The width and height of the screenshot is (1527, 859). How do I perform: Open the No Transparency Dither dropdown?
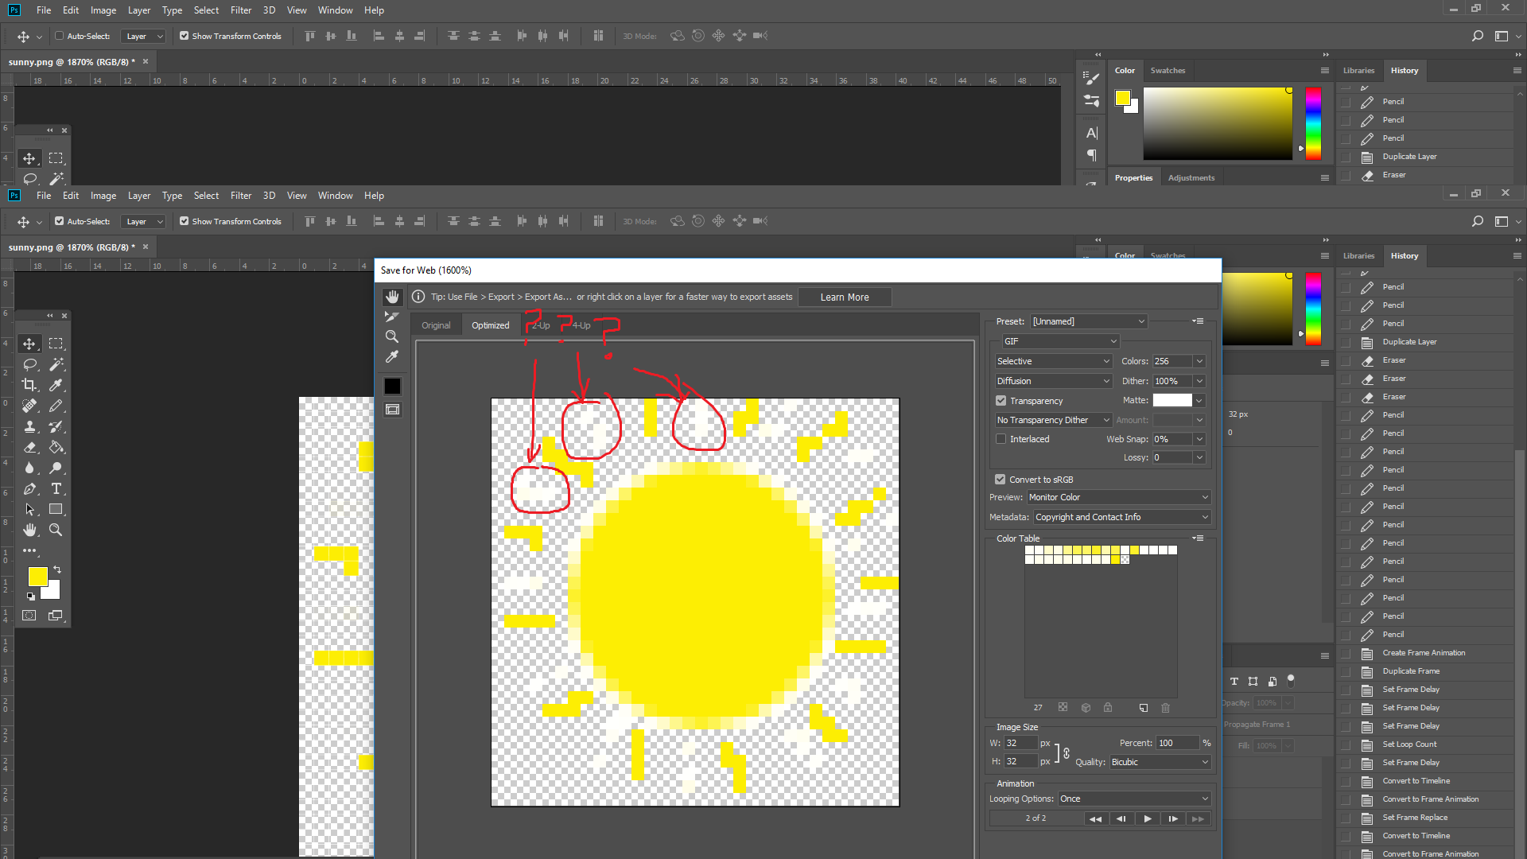[x=1054, y=420]
